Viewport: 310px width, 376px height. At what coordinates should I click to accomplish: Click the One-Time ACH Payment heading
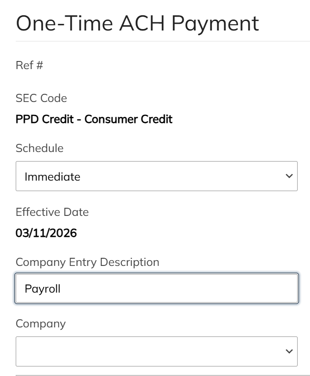pos(137,23)
